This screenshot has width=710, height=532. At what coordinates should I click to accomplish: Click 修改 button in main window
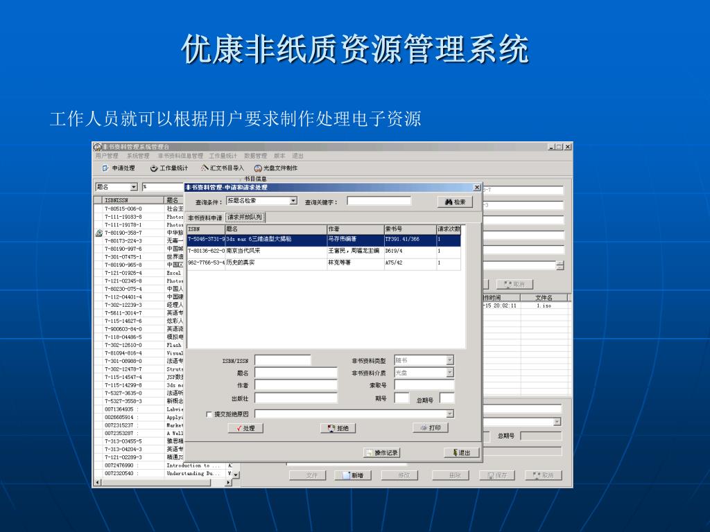pos(399,475)
